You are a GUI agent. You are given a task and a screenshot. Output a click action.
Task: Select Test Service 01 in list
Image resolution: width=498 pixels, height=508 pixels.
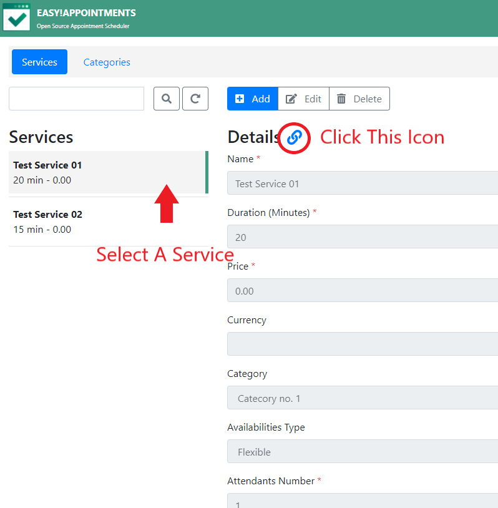(109, 172)
